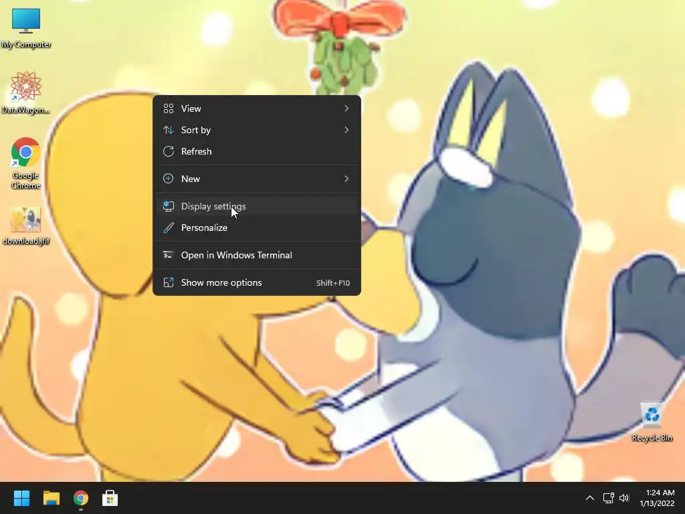Open My Computer desktop icon
The height and width of the screenshot is (514, 685).
[26, 28]
